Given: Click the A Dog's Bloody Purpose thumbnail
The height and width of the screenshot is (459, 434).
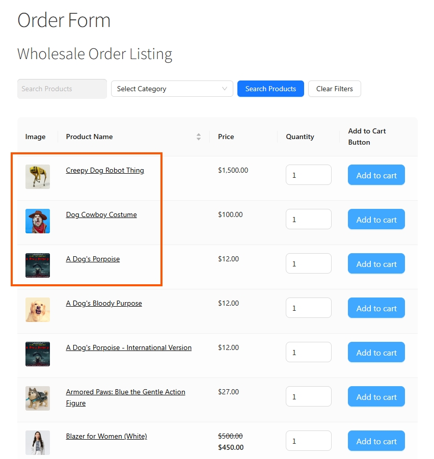Looking at the screenshot, I should tap(38, 310).
